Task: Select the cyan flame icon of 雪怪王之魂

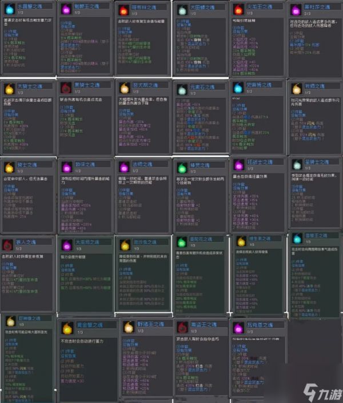Action: pos(297,239)
